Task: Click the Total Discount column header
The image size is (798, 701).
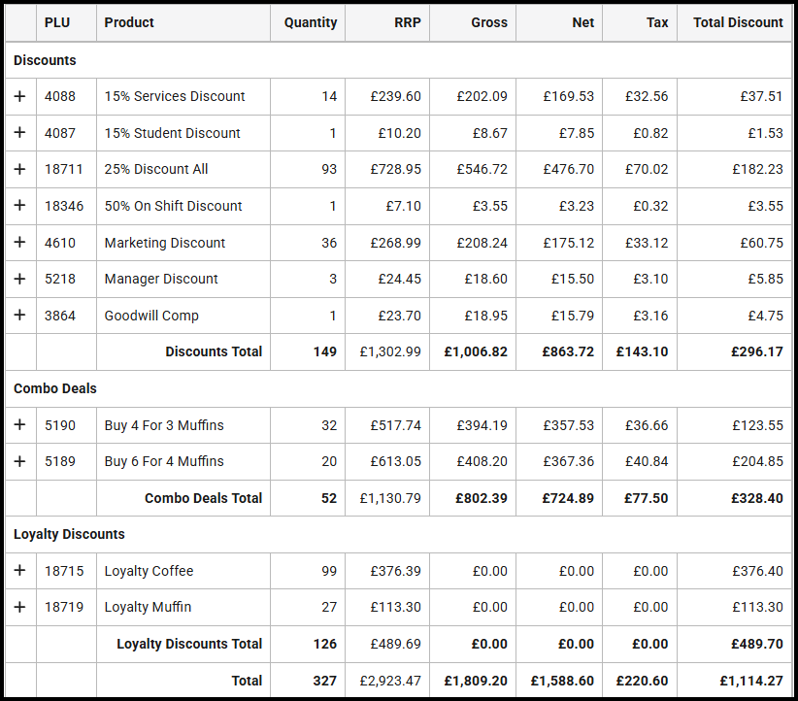Action: tap(738, 22)
